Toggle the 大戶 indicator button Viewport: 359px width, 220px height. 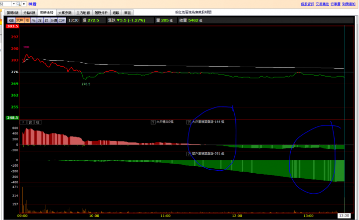(19, 20)
